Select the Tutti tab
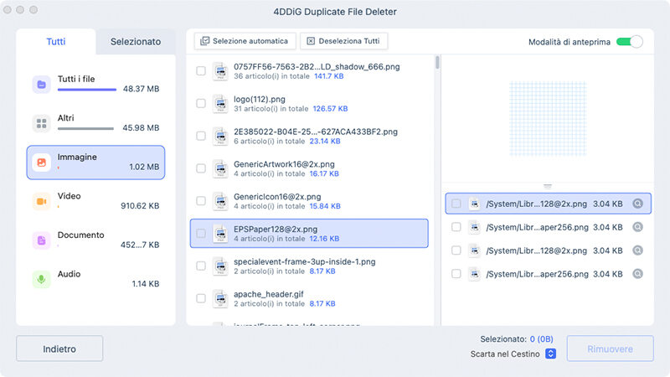 (56, 41)
